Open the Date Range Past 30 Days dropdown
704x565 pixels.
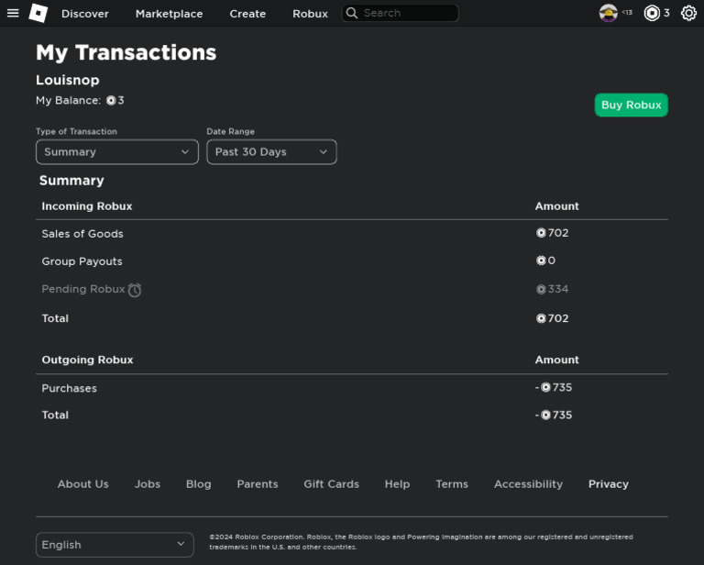(271, 152)
